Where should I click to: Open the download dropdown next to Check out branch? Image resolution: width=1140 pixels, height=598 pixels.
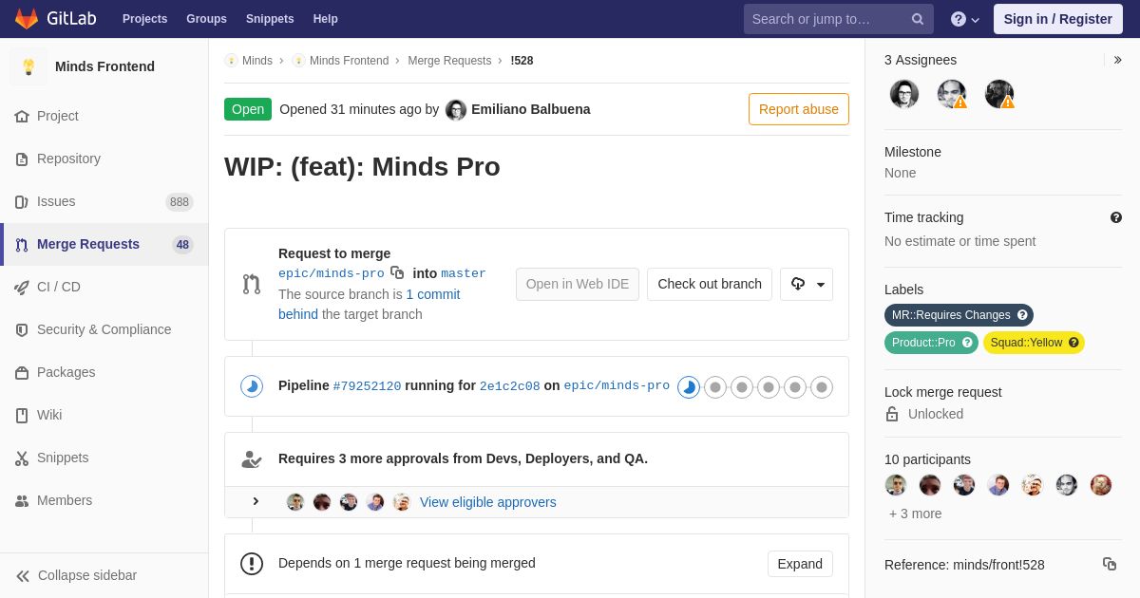pyautogui.click(x=807, y=284)
